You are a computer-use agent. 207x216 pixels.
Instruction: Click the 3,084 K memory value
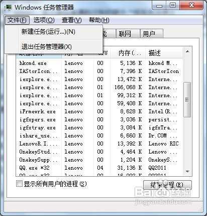coord(131,127)
